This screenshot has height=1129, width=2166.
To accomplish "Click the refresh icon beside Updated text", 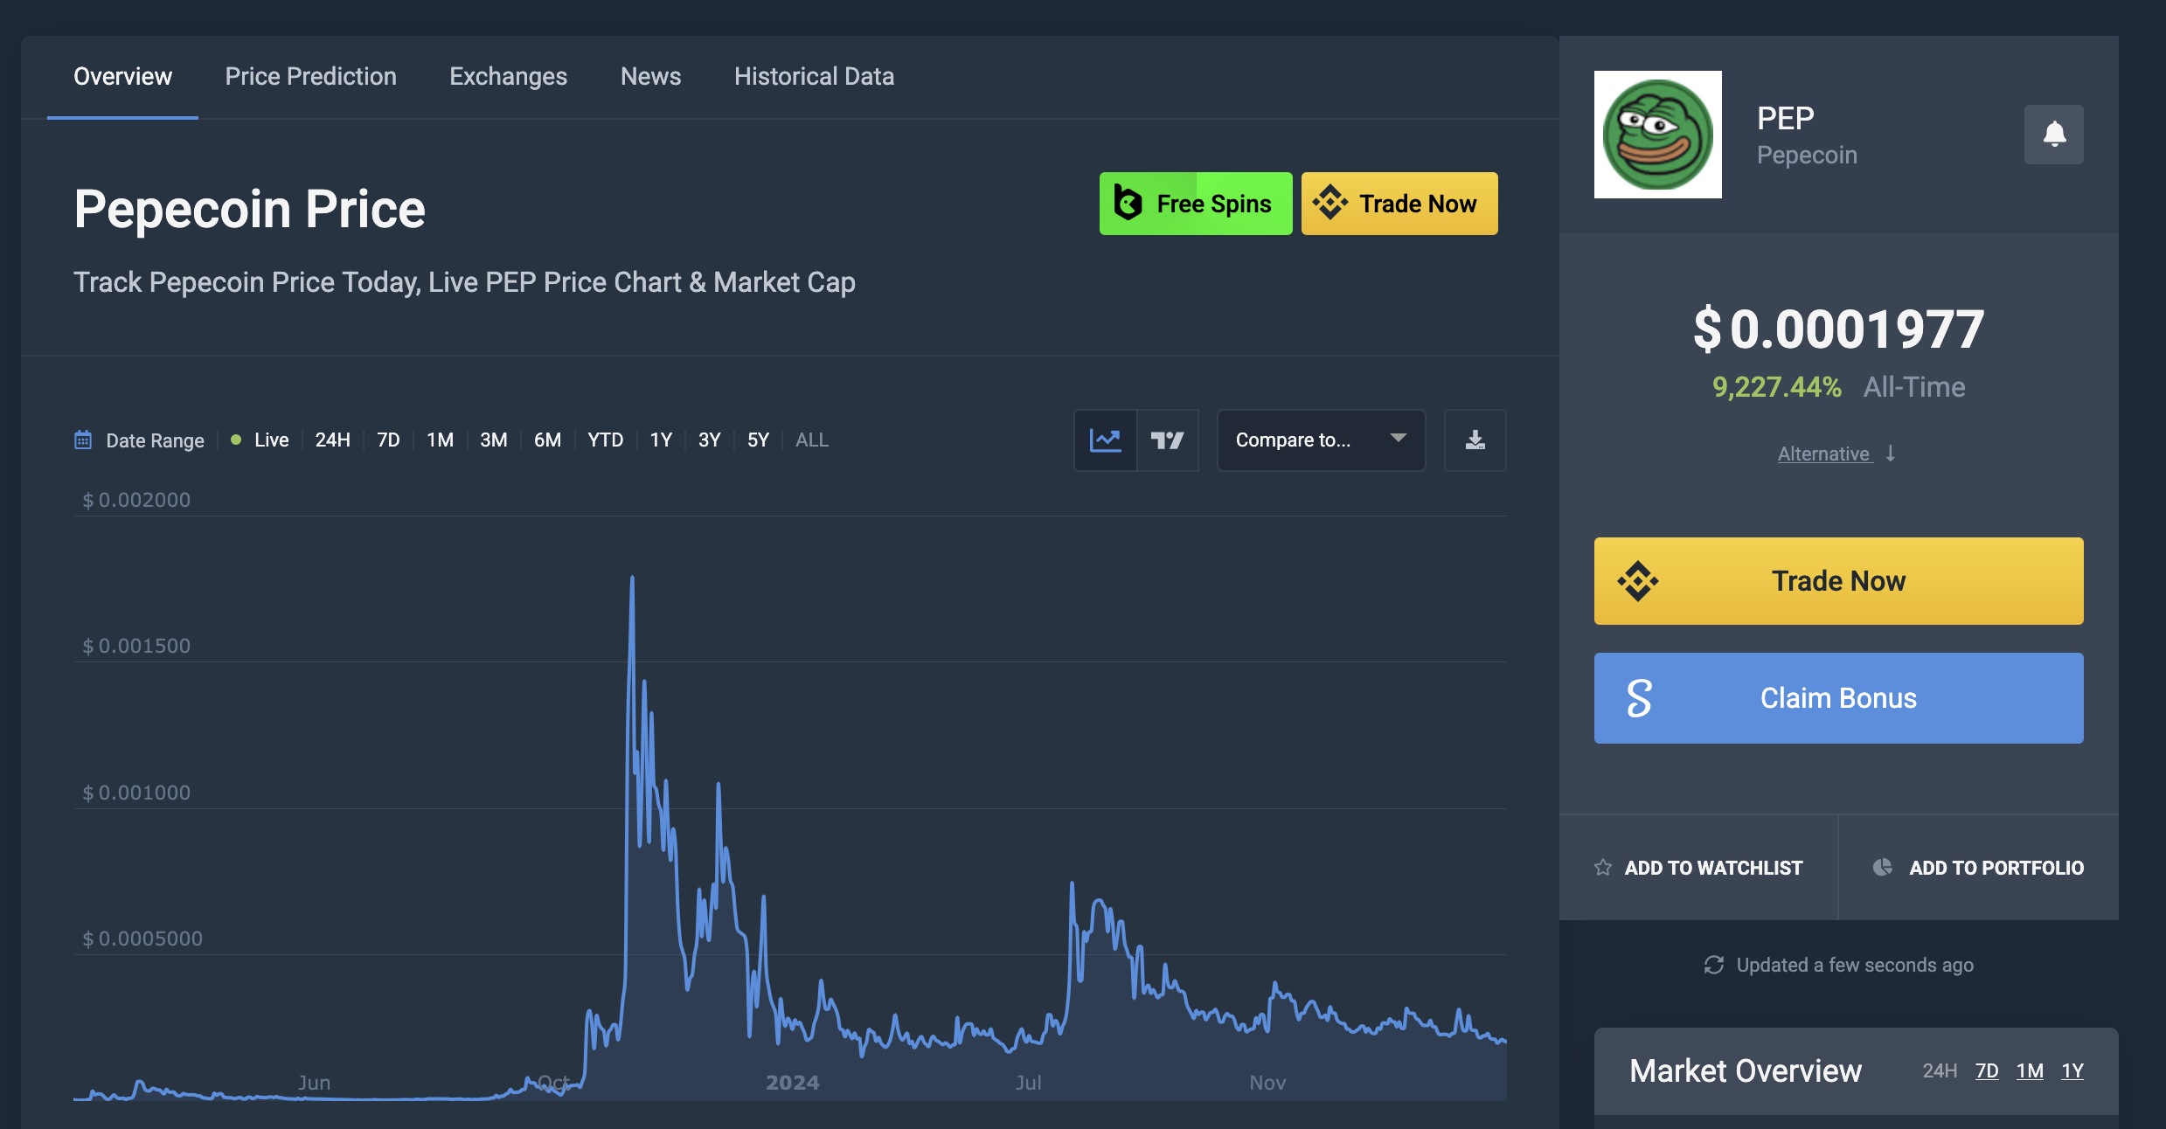I will click(1713, 965).
